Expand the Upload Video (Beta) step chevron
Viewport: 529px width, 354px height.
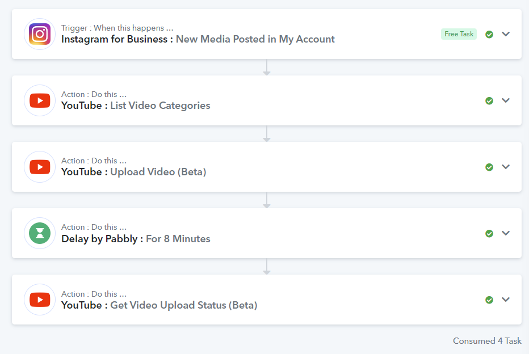(x=506, y=167)
